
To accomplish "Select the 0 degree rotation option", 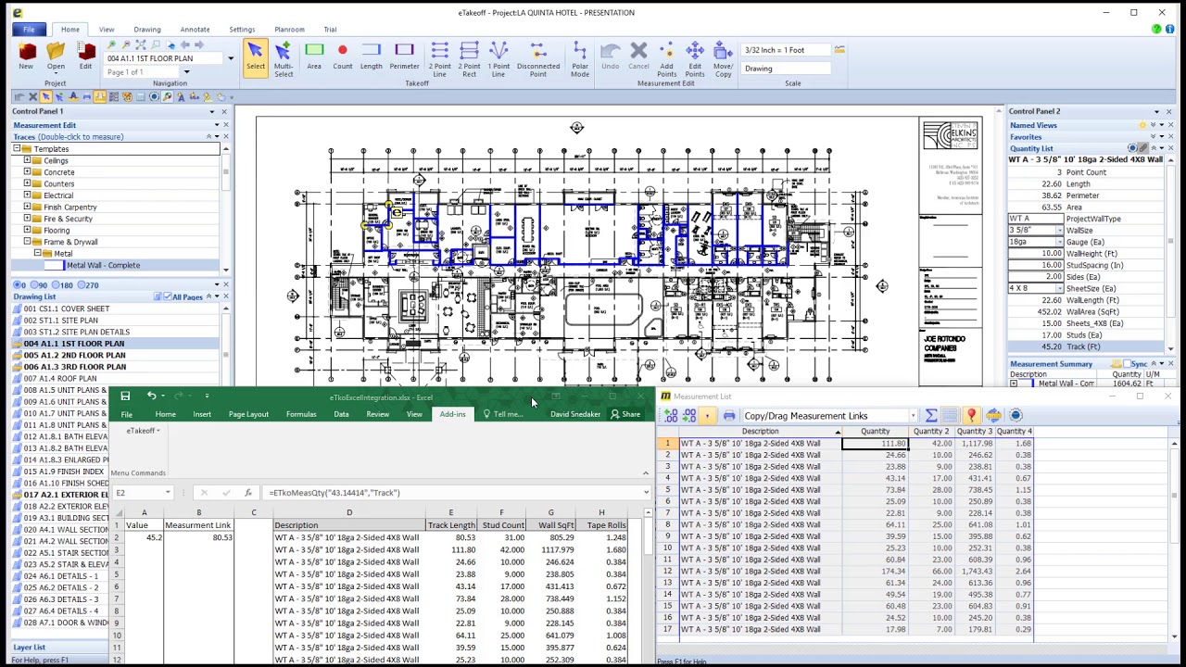I will tap(19, 285).
